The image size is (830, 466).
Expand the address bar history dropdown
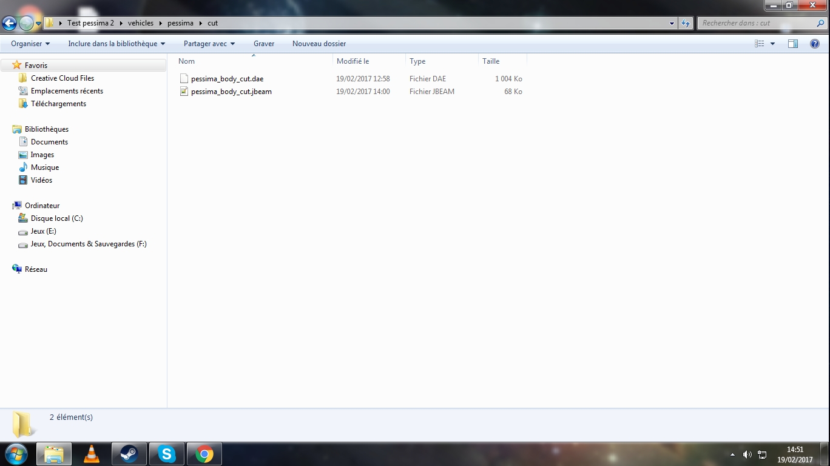[672, 23]
